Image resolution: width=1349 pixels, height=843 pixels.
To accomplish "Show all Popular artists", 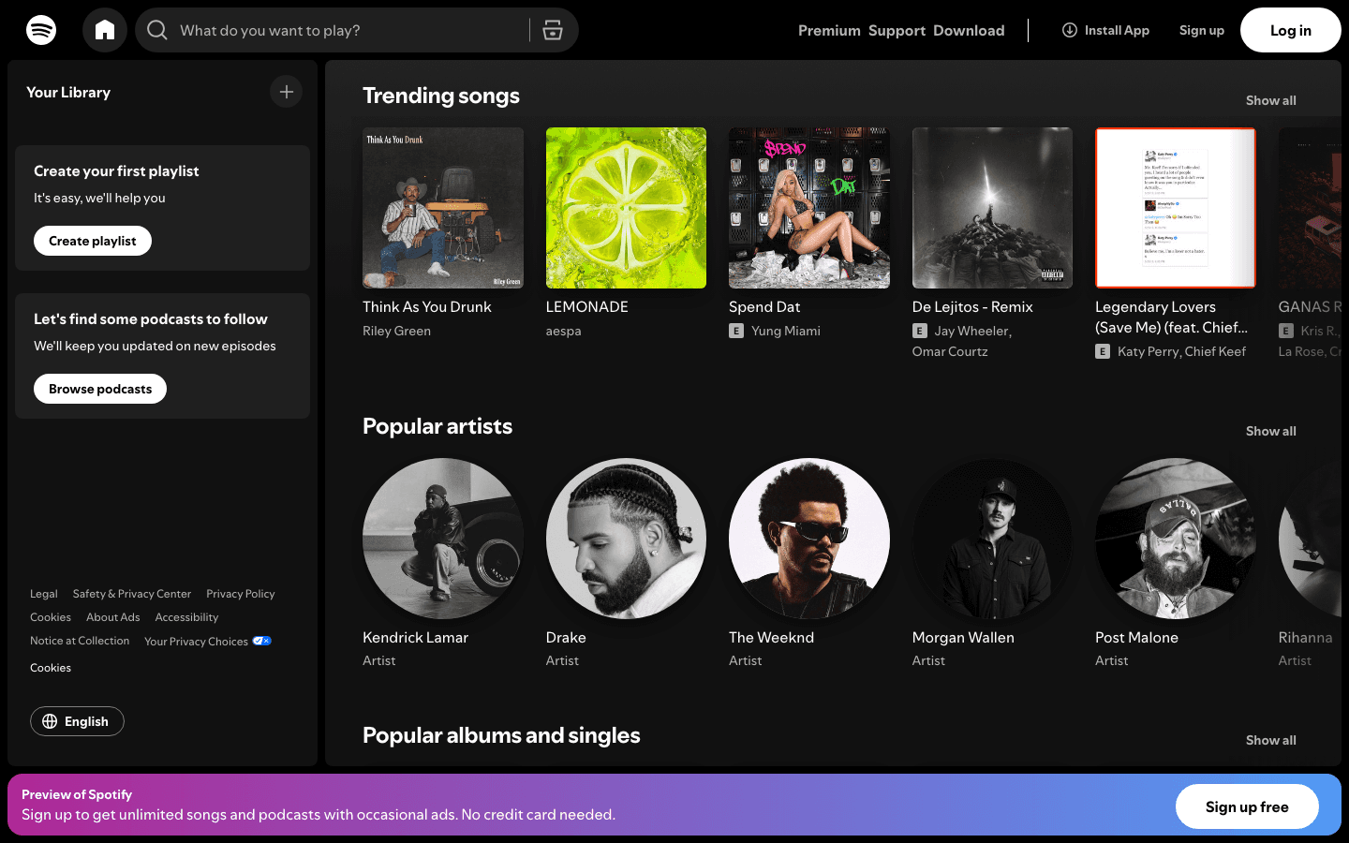I will pyautogui.click(x=1271, y=431).
